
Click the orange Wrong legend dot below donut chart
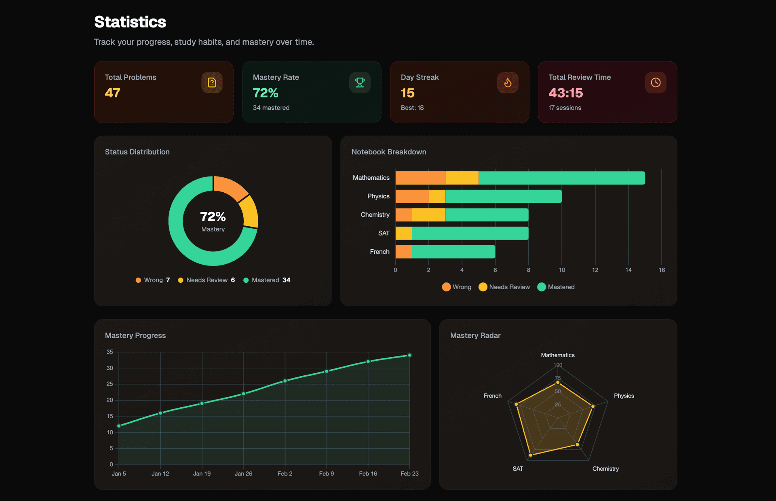(x=139, y=280)
